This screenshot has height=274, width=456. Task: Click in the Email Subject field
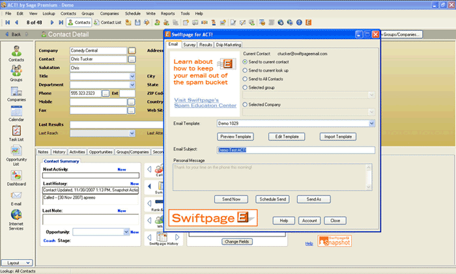point(296,150)
